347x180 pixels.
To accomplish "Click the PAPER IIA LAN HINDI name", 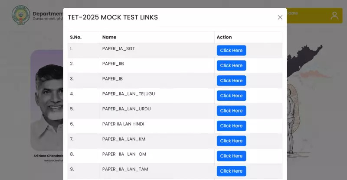I will [123, 124].
